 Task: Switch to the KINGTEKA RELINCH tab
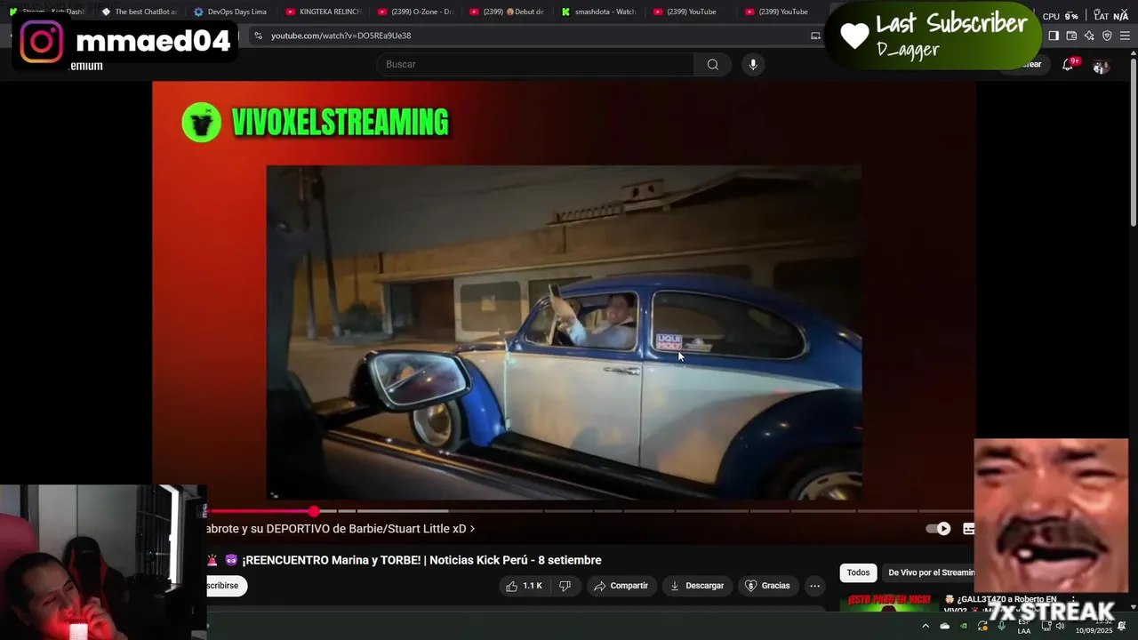click(324, 12)
